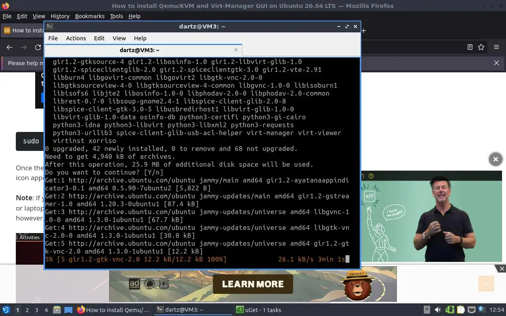Open Firefox Edit menu
The height and width of the screenshot is (316, 506).
tap(22, 16)
